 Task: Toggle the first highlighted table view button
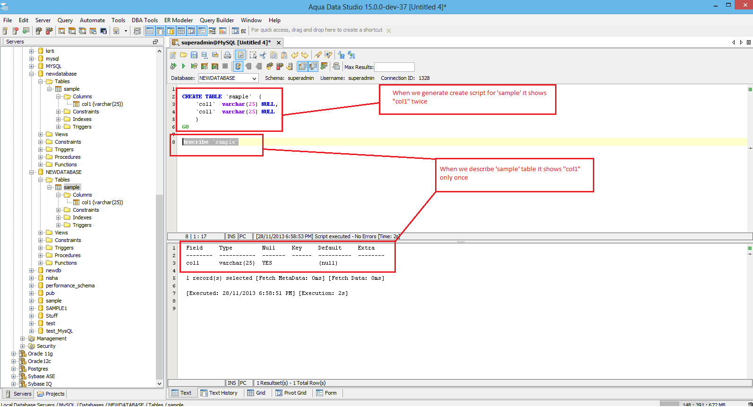coord(150,31)
